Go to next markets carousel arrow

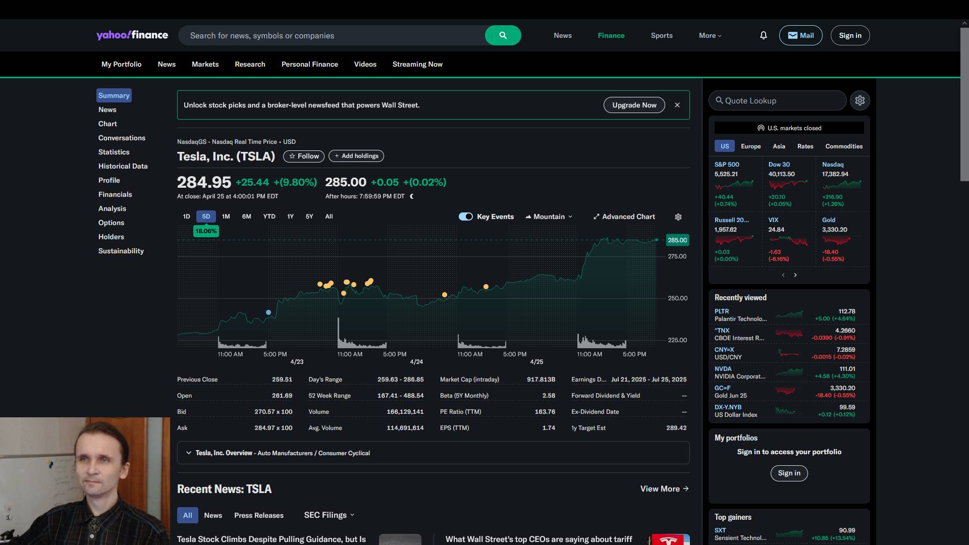[x=795, y=275]
